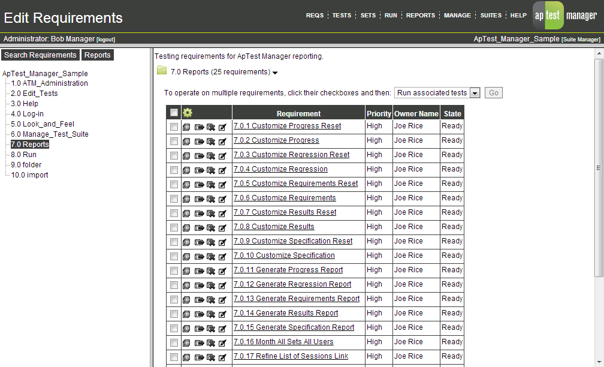Select 8.0 Run in the tree
Image resolution: width=604 pixels, height=367 pixels.
[23, 155]
